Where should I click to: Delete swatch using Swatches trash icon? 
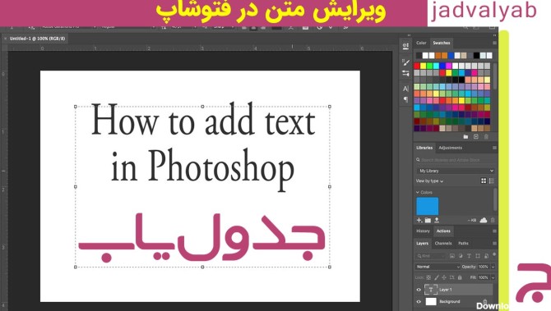[x=486, y=137]
